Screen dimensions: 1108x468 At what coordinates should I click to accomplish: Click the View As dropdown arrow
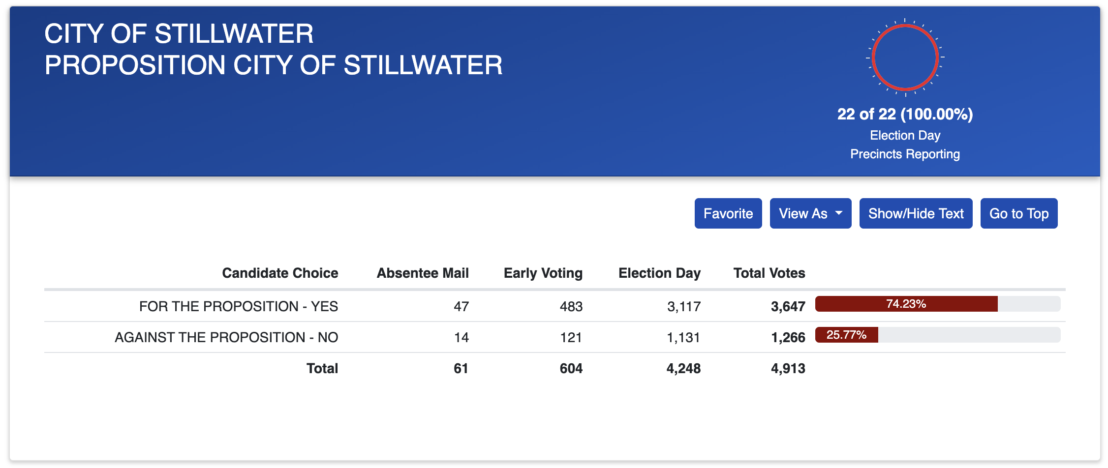(838, 213)
